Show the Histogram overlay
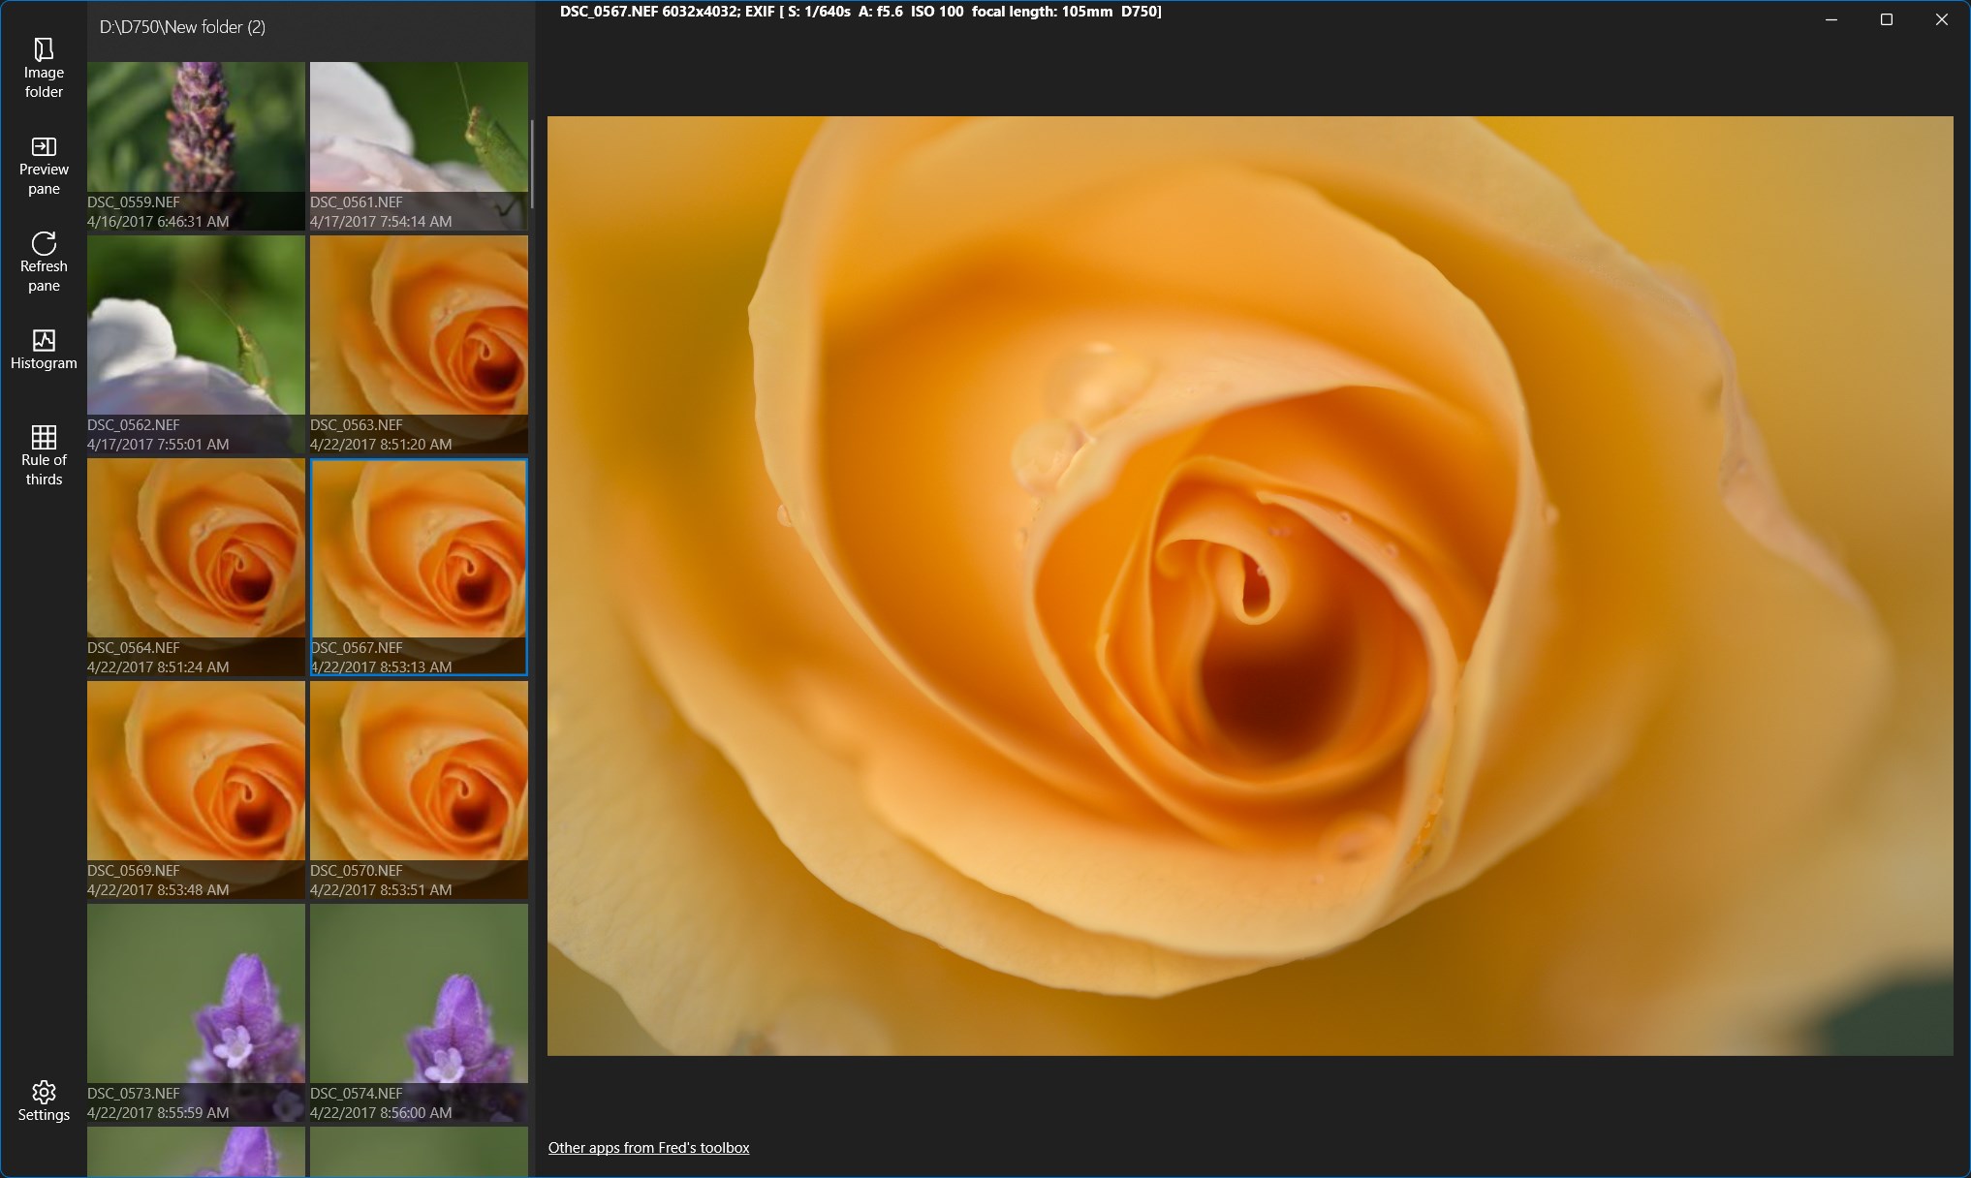This screenshot has height=1178, width=1971. click(44, 350)
